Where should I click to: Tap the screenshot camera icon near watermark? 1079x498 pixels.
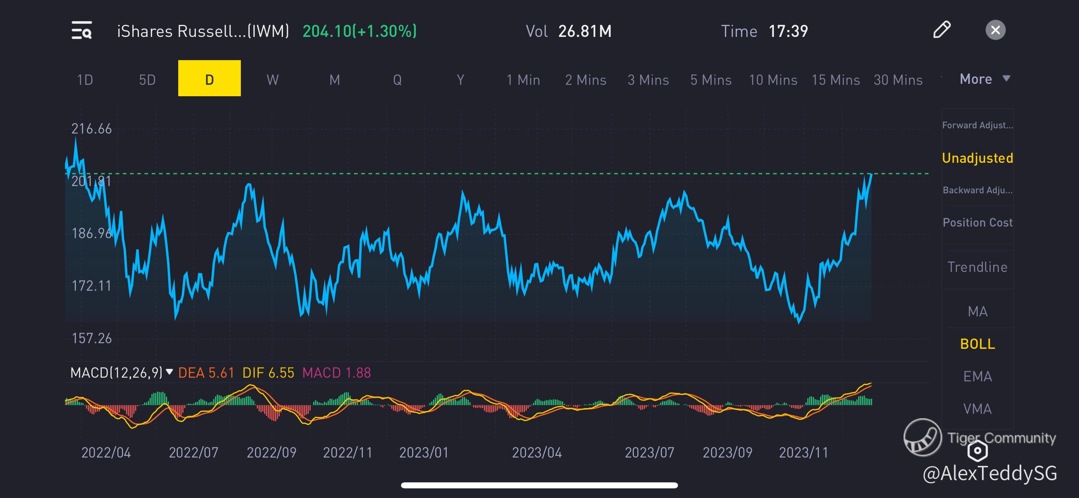click(x=977, y=451)
